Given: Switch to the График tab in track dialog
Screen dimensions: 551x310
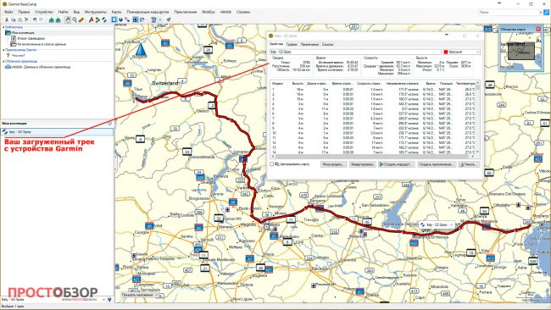Looking at the screenshot, I should 292,45.
